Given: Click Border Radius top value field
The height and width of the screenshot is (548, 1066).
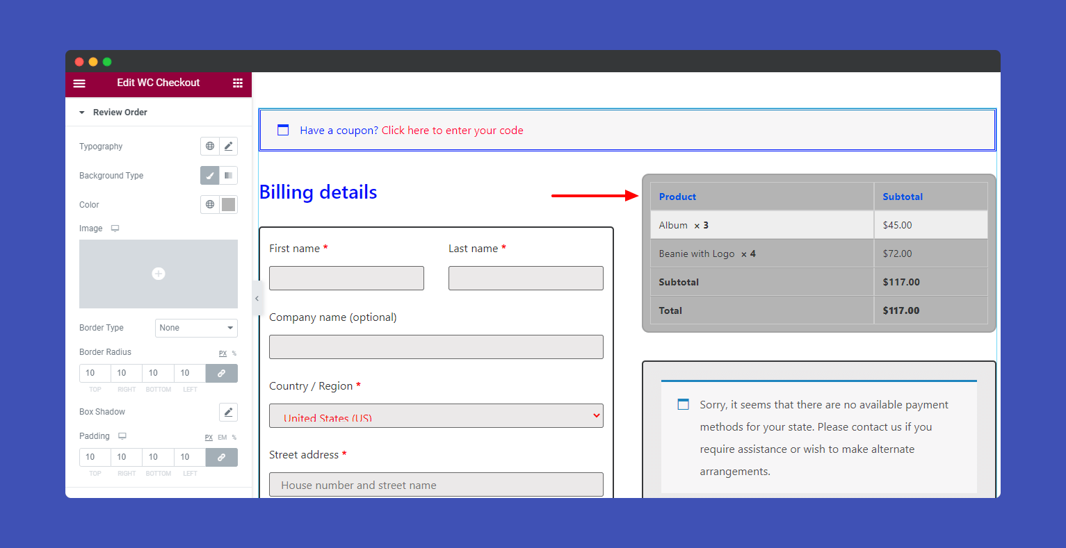Looking at the screenshot, I should click(95, 374).
